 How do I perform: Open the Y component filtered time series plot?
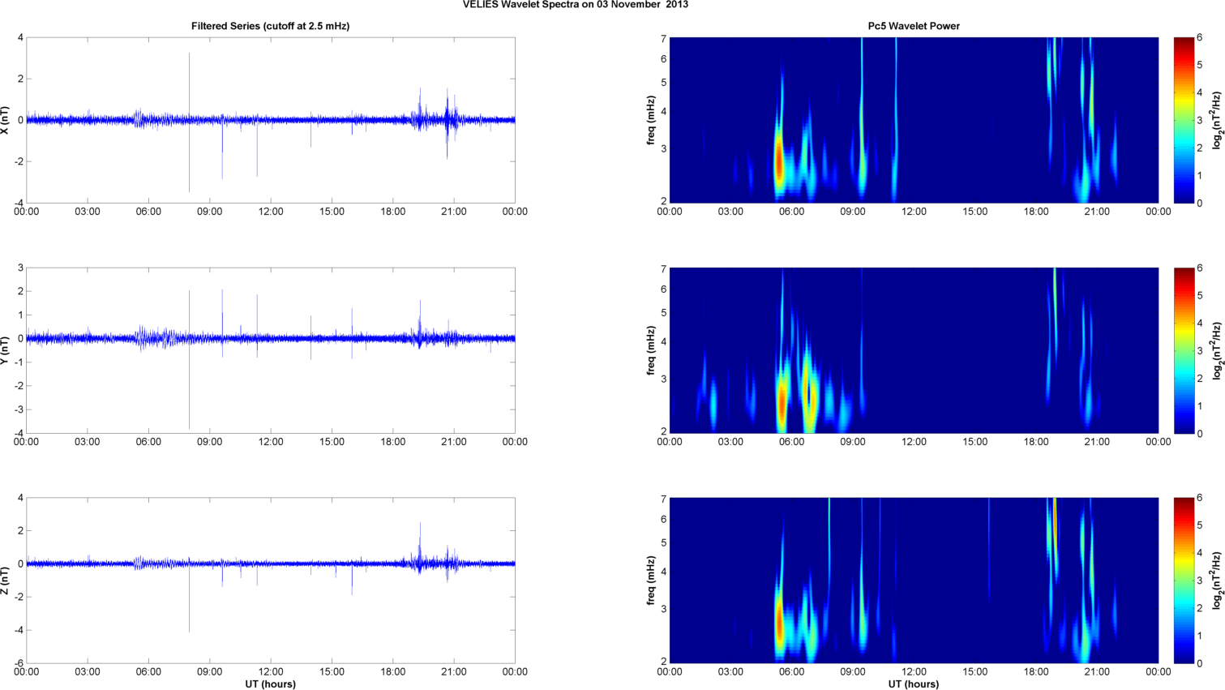tap(271, 350)
